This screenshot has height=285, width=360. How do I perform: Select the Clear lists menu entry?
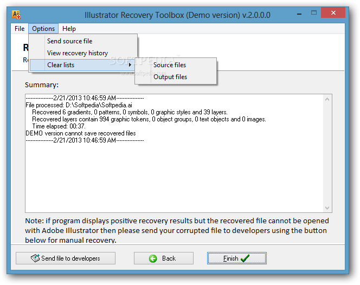tap(83, 65)
